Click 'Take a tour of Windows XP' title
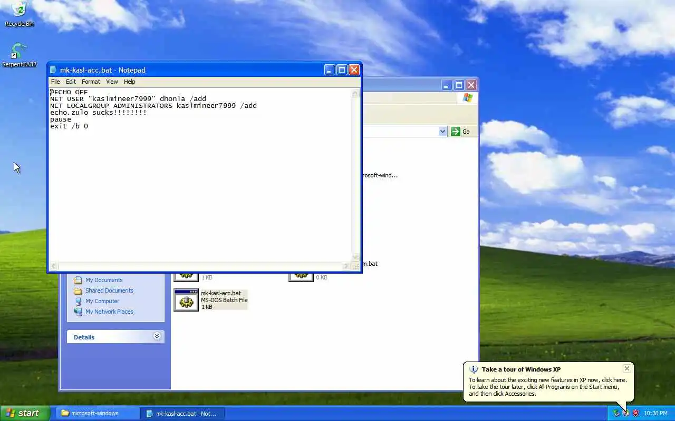The image size is (675, 421). click(x=521, y=369)
